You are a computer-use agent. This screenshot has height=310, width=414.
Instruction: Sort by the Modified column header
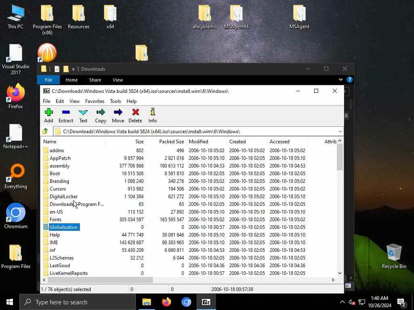(206, 142)
